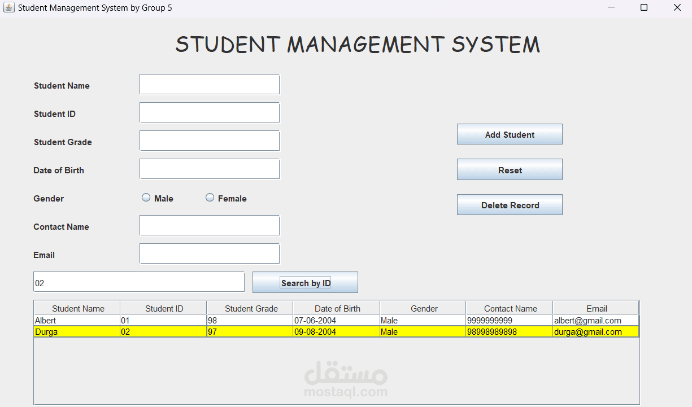Click inside the Student ID input field
The width and height of the screenshot is (692, 407).
click(209, 112)
